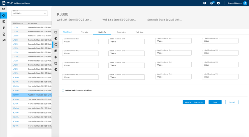Click the View Workflow Status button

194,102
